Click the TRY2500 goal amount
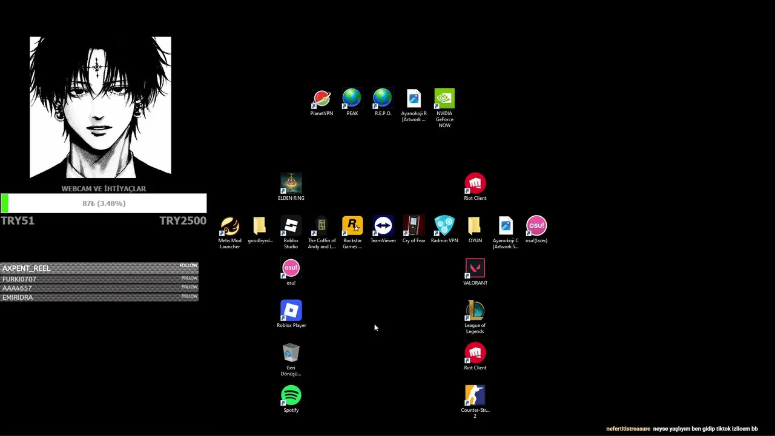Screen dimensions: 775x436 [x=183, y=220]
